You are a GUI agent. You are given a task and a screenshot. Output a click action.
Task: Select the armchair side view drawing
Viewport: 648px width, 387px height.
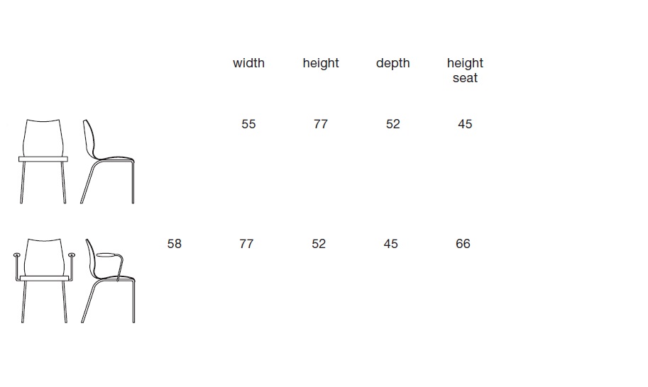[109, 281]
